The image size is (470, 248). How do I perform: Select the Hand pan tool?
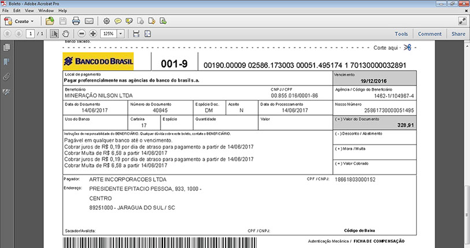[x=66, y=34]
